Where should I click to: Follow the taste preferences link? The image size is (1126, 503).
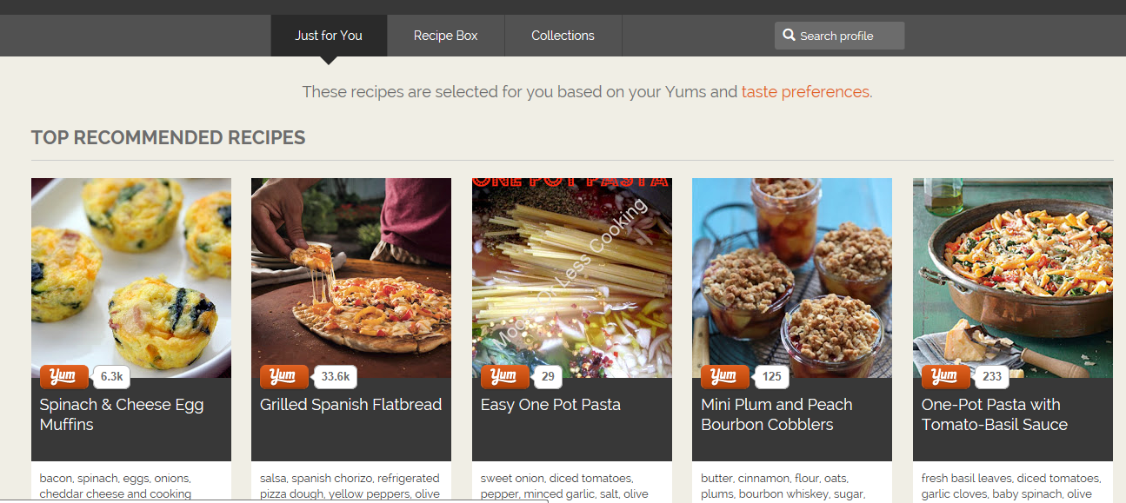click(805, 92)
